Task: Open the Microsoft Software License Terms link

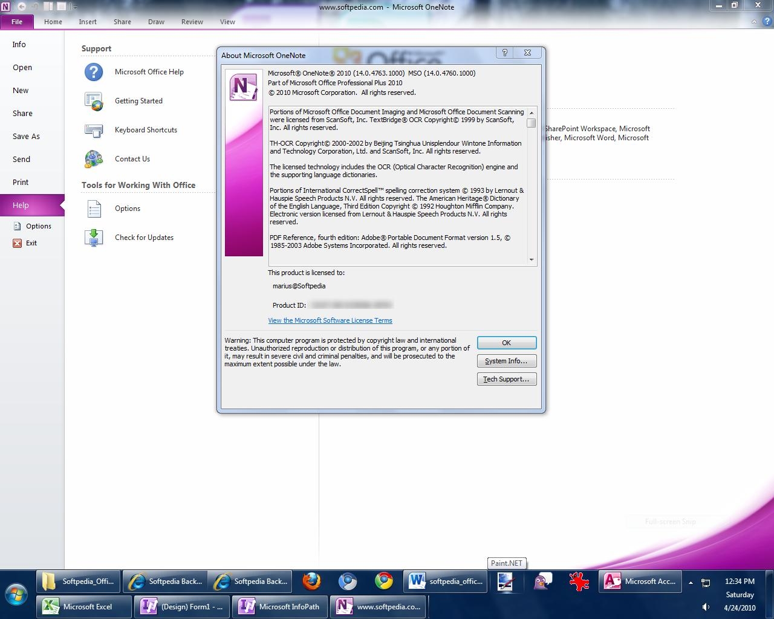Action: pyautogui.click(x=330, y=320)
